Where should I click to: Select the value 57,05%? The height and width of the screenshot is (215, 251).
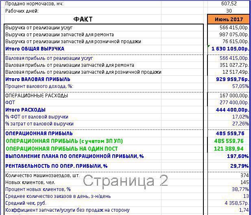[240, 86]
